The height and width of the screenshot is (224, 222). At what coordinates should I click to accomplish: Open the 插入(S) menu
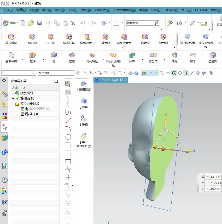[x=47, y=10]
